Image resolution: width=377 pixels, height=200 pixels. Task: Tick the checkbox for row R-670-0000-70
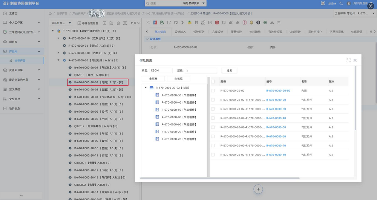pos(213,145)
